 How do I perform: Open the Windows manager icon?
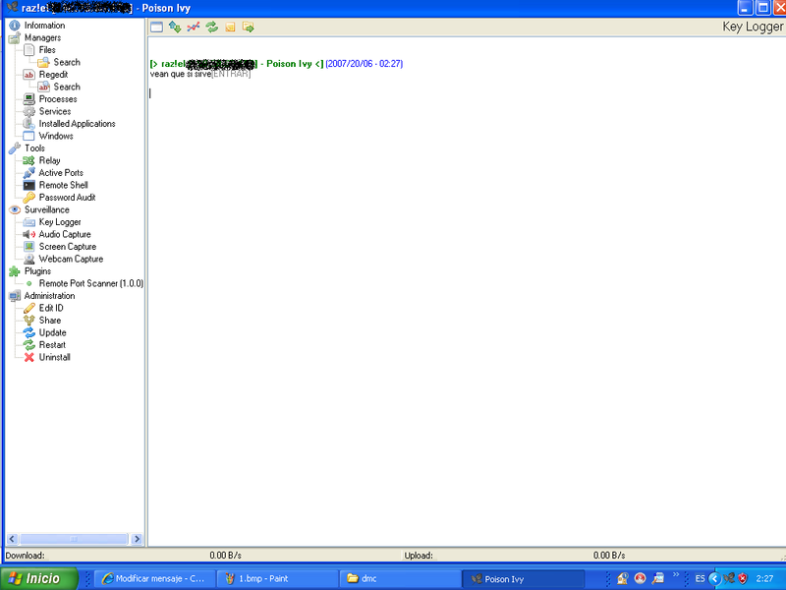29,136
